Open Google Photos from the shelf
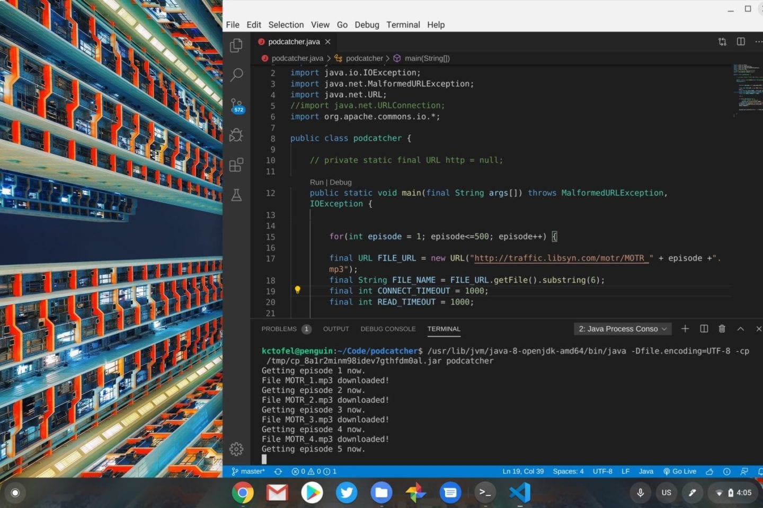The width and height of the screenshot is (763, 508). 416,493
